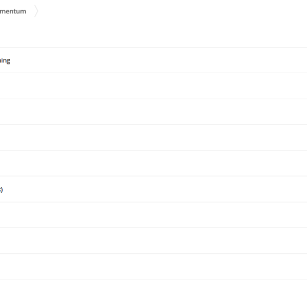The image size is (307, 307).
Task: Select the third empty row below ';)' row
Action: click(153, 266)
